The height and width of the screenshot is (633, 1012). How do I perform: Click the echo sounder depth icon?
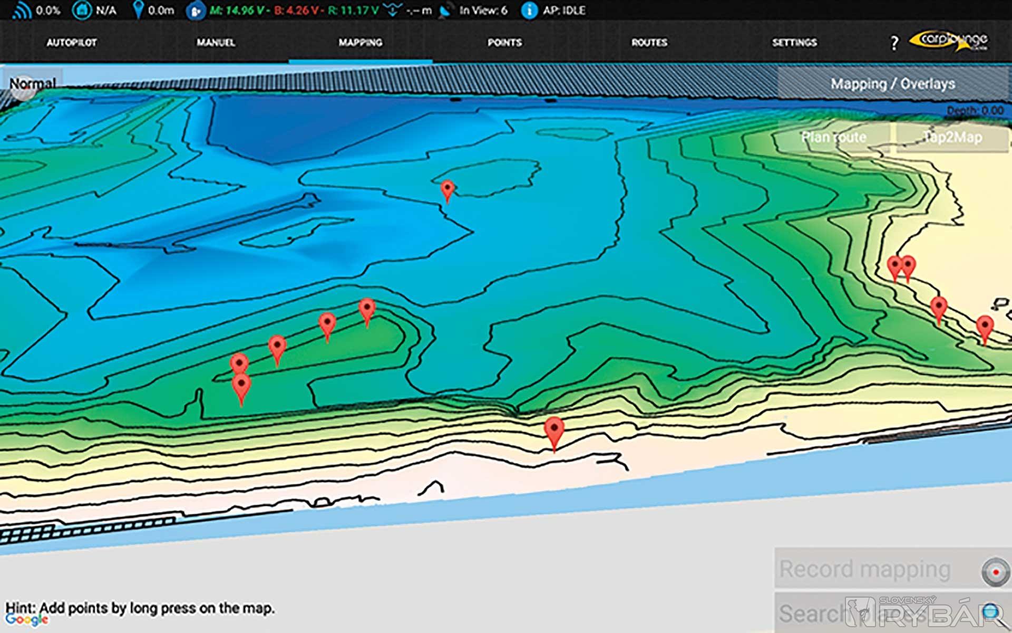(392, 10)
